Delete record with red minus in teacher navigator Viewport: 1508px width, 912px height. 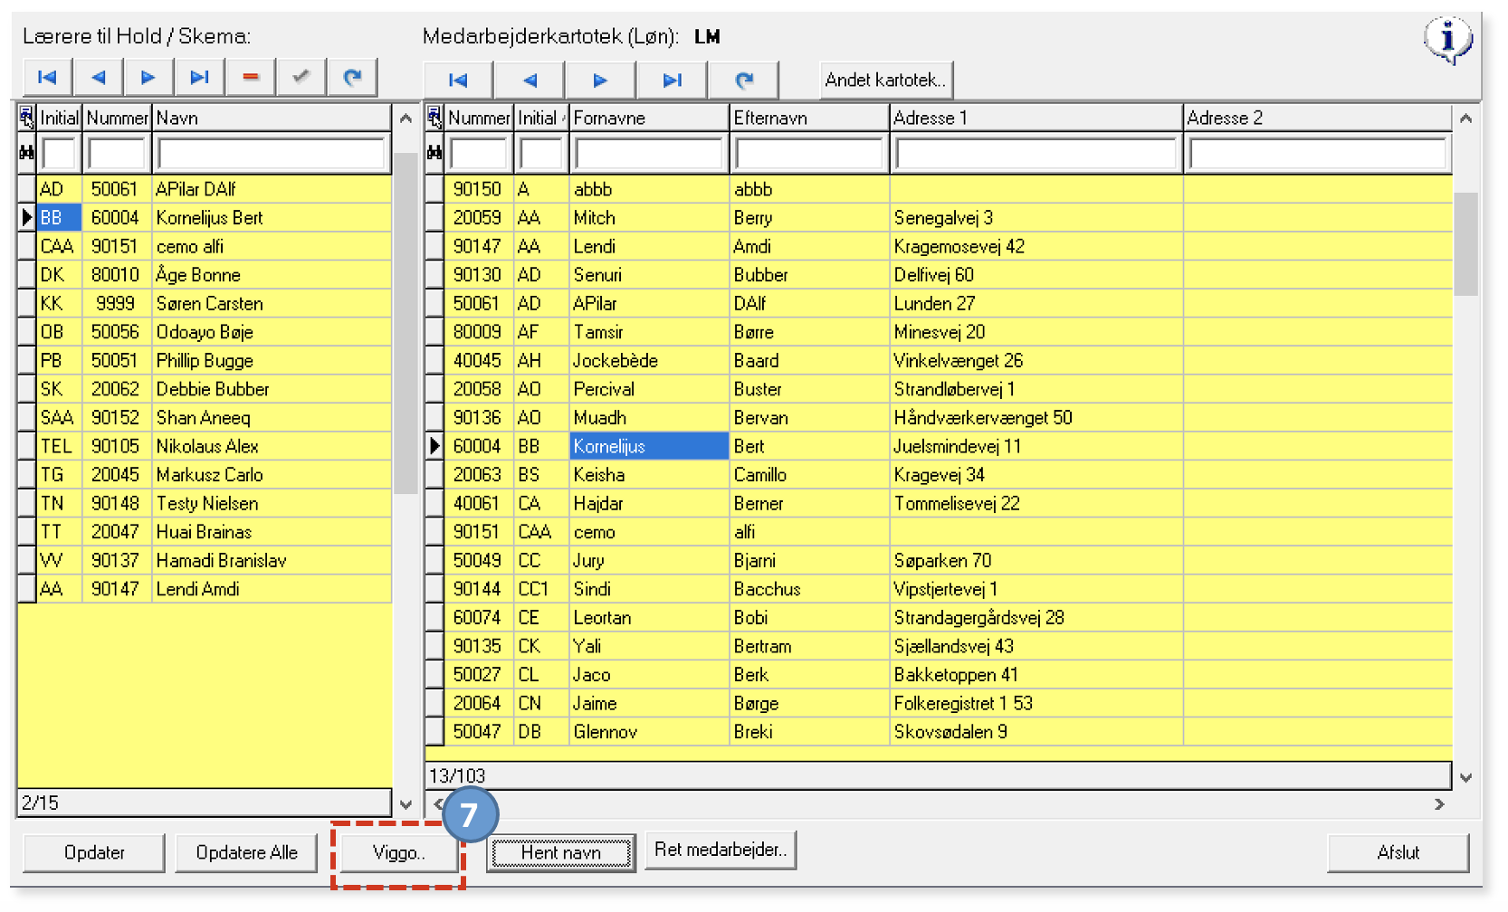point(251,78)
